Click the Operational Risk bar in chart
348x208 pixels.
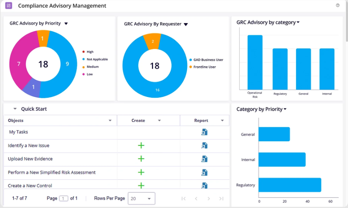coord(255,62)
